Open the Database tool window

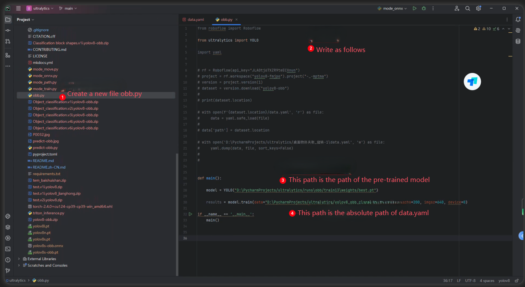pos(518,41)
